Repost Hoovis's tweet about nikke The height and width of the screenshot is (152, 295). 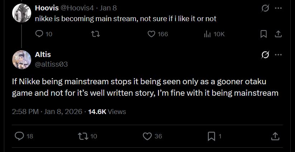(95, 34)
